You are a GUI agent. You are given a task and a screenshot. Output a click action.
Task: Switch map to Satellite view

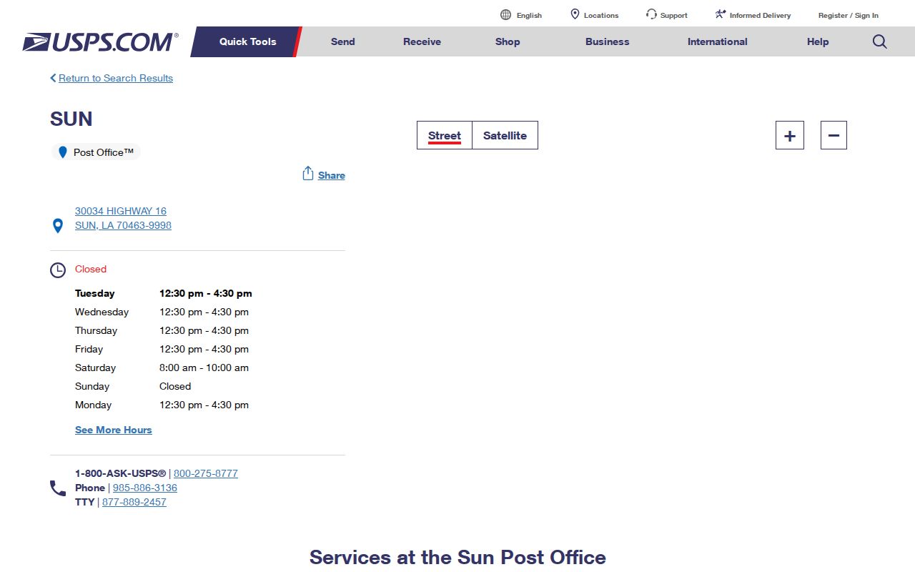[505, 135]
